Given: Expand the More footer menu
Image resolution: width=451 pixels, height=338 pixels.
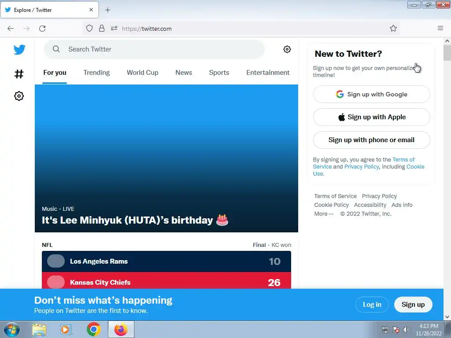Looking at the screenshot, I should point(324,213).
